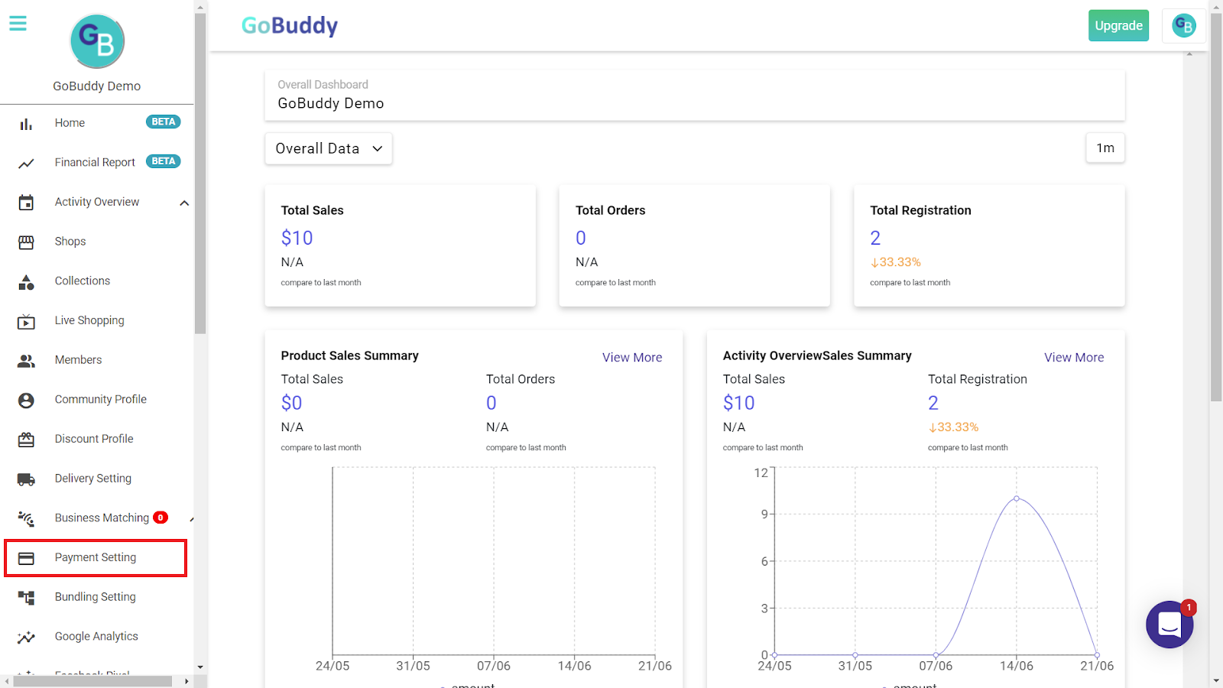Click the sidebar scroll right arrow
Viewport: 1223px width, 688px height.
point(187,681)
